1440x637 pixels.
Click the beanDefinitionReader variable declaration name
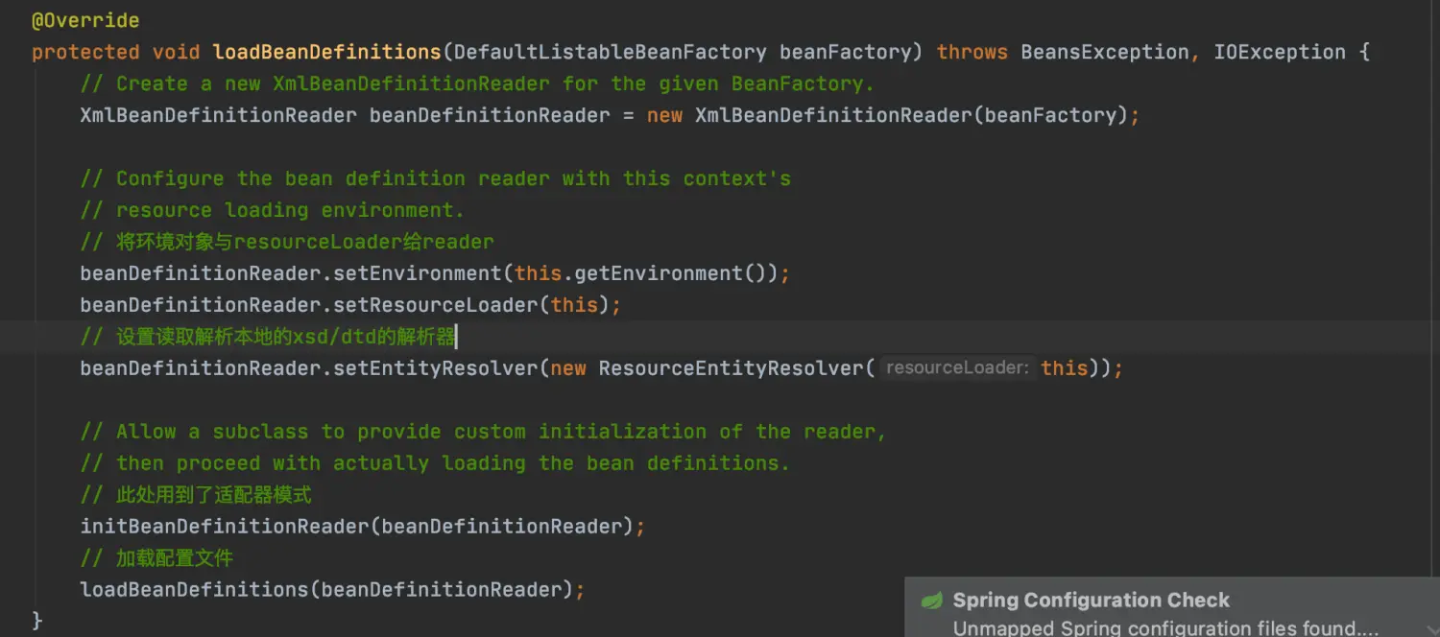point(490,115)
